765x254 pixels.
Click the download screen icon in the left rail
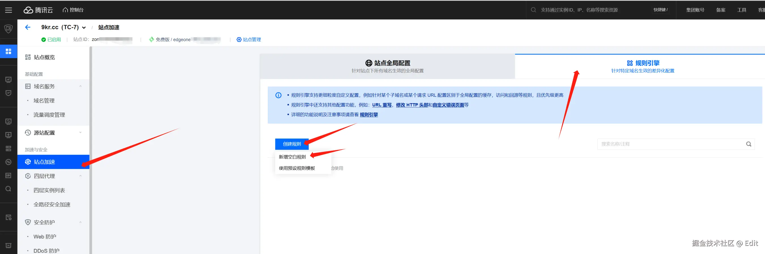(x=8, y=135)
